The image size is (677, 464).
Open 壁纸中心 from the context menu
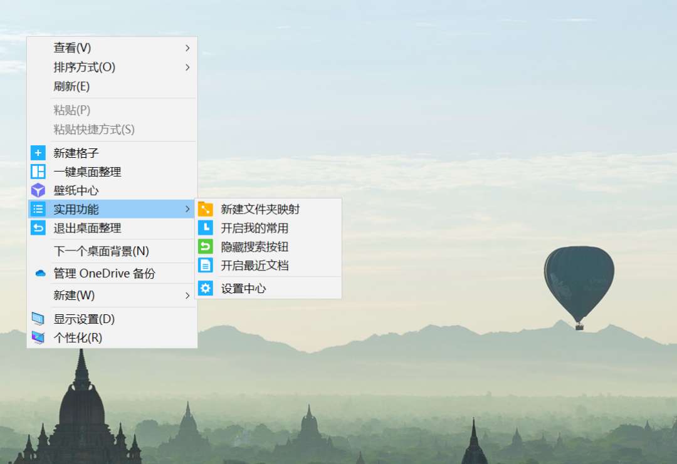pos(112,190)
